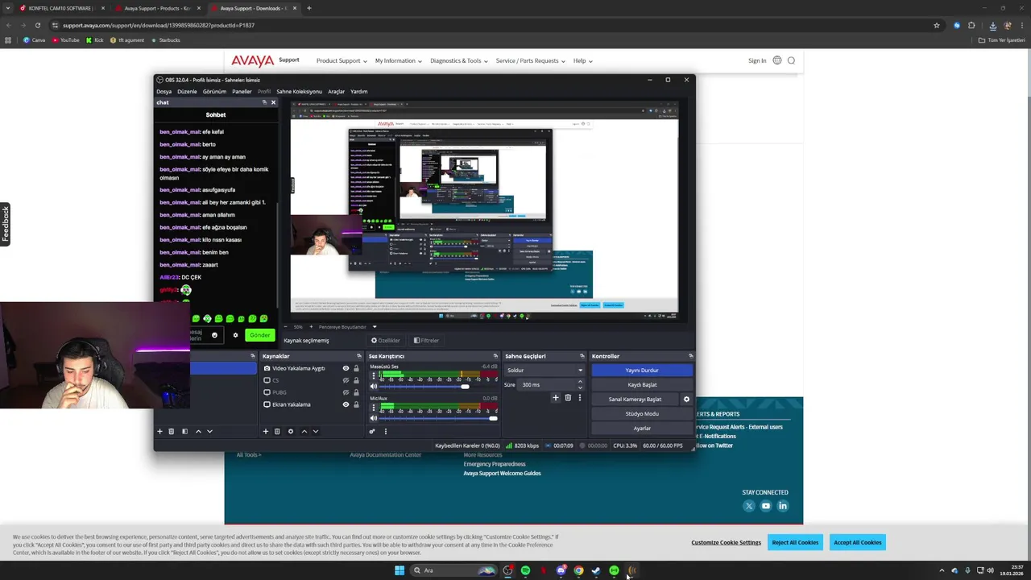Hide Video Yakalama Aygıtı source visibility

(346, 368)
